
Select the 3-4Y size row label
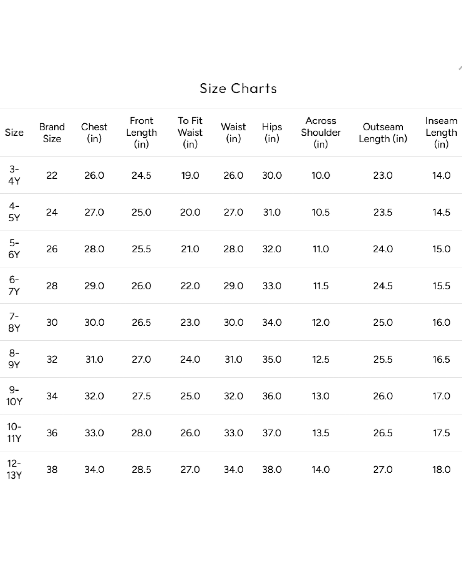[x=14, y=175]
